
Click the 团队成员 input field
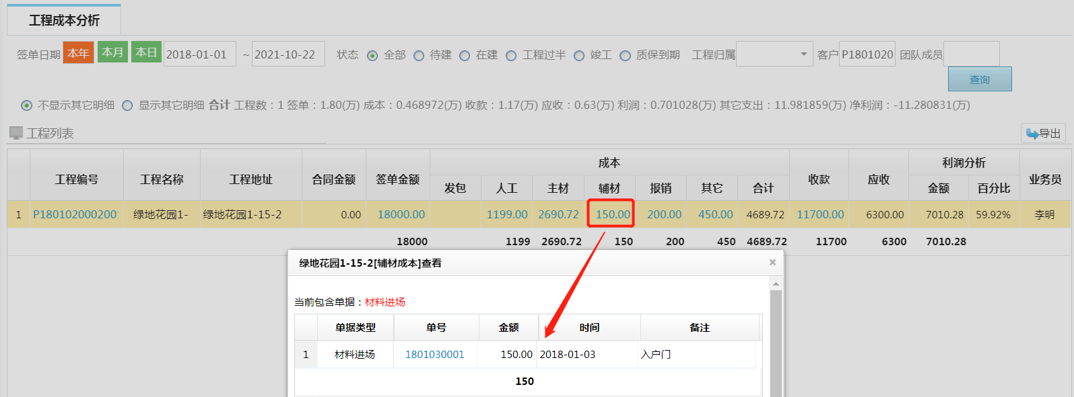point(971,54)
